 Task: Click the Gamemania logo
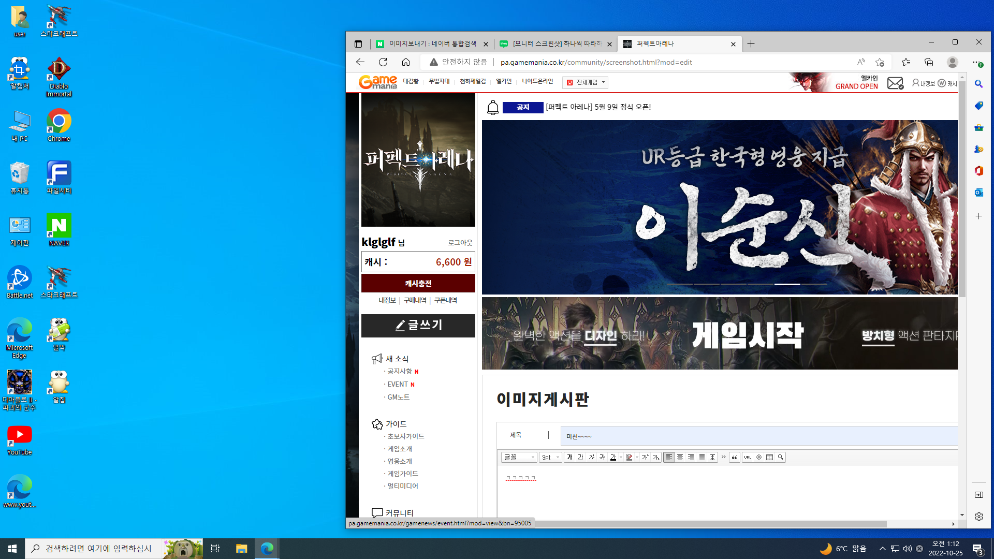(x=378, y=82)
